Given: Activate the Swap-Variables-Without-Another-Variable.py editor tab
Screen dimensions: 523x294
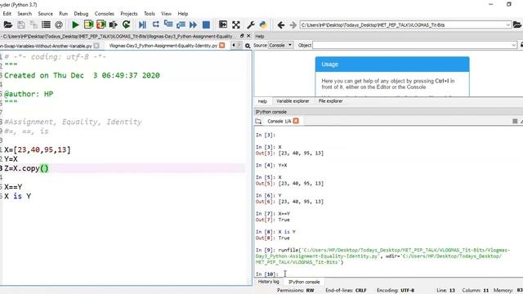Looking at the screenshot, I should pyautogui.click(x=47, y=46).
